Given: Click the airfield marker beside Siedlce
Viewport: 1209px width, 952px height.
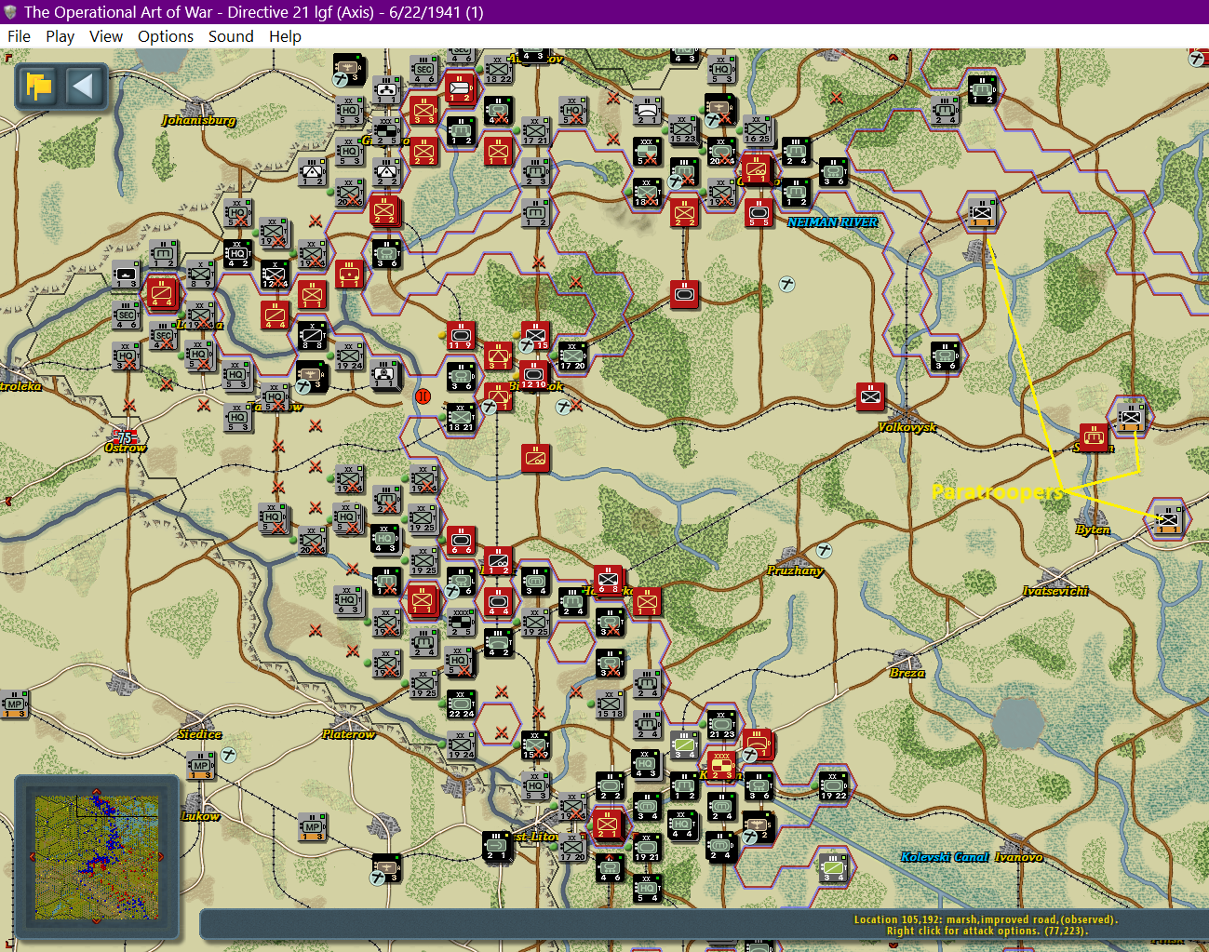Looking at the screenshot, I should [229, 755].
